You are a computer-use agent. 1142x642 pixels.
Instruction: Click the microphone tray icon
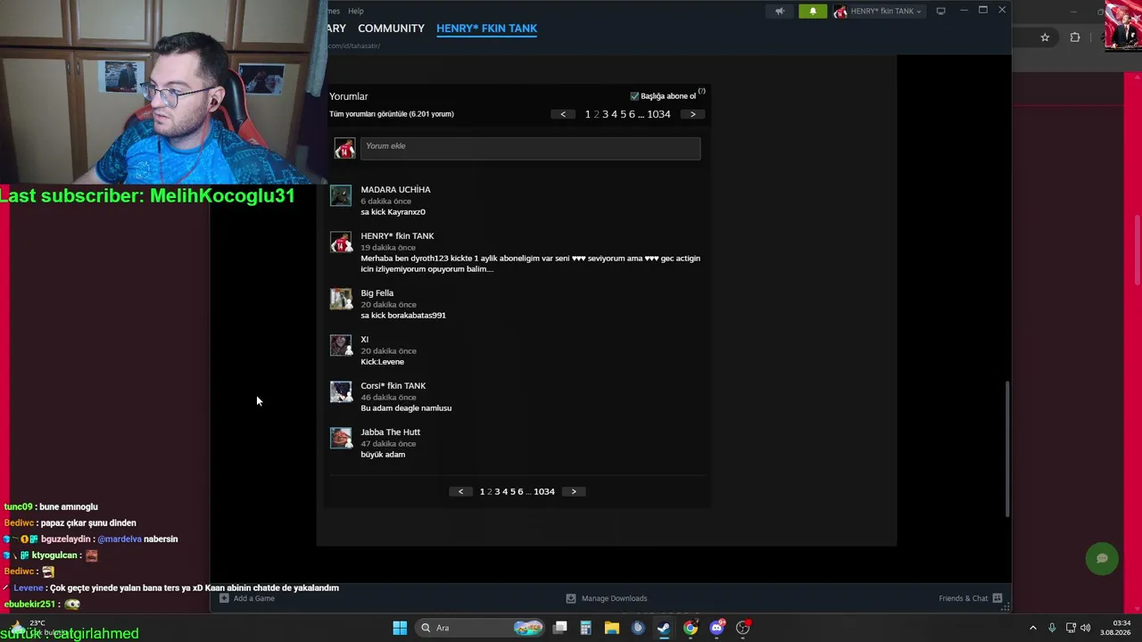pyautogui.click(x=1052, y=628)
